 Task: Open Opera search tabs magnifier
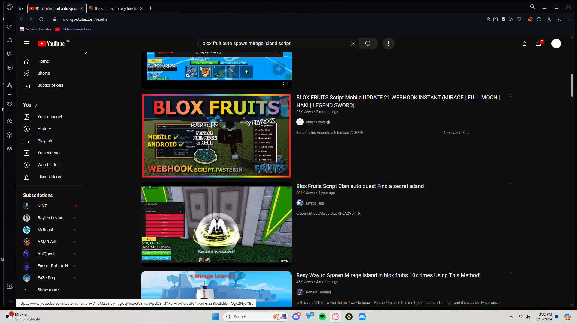point(532,7)
